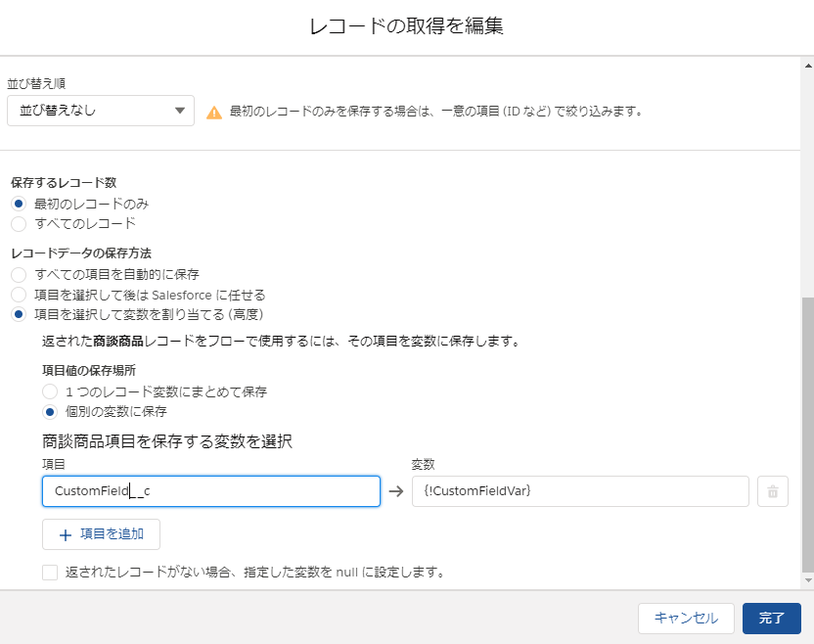Click the scrollbar up arrow
Image resolution: width=814 pixels, height=644 pixels.
(808, 66)
